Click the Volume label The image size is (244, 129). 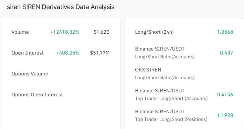tap(20, 32)
